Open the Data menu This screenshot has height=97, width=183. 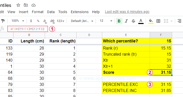pos(51,12)
